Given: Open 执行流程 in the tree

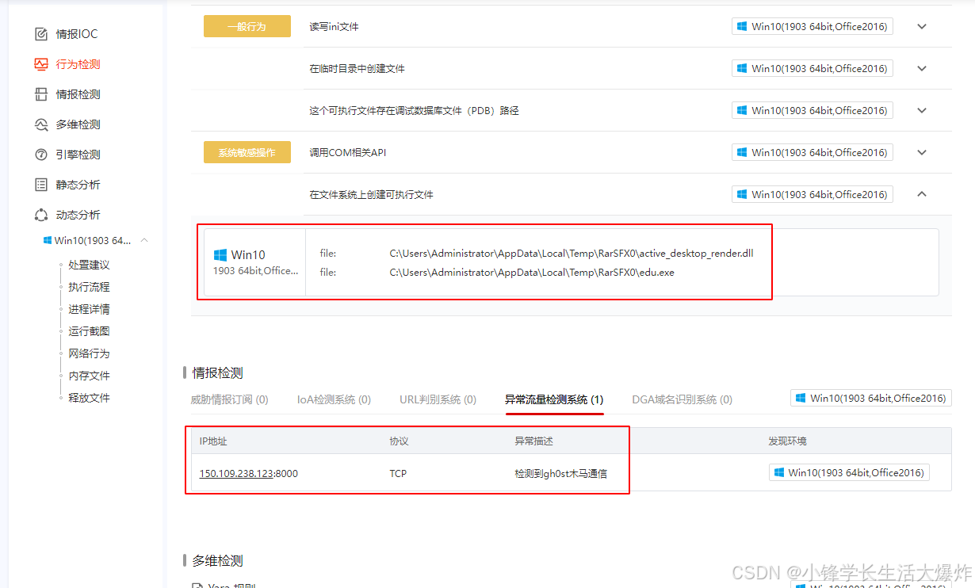Looking at the screenshot, I should tap(89, 287).
